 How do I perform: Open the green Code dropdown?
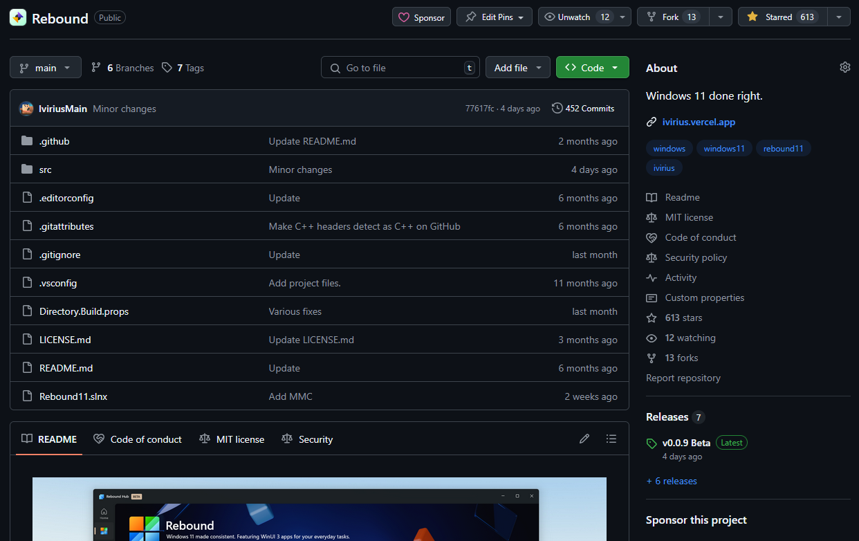593,67
